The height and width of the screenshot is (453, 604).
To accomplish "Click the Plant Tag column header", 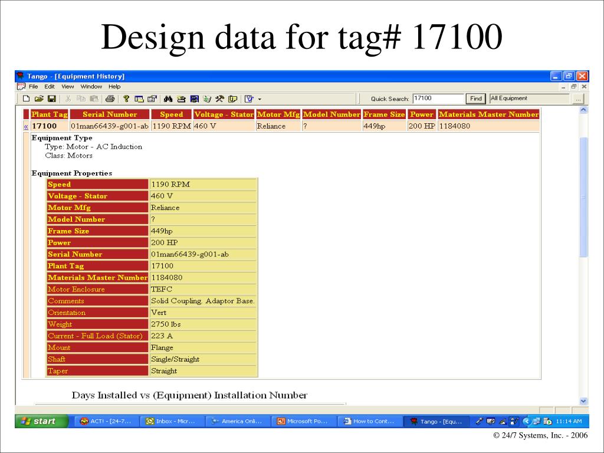I will pos(50,114).
